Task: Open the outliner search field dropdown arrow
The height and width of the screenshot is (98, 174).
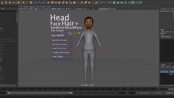Action: [16, 11]
